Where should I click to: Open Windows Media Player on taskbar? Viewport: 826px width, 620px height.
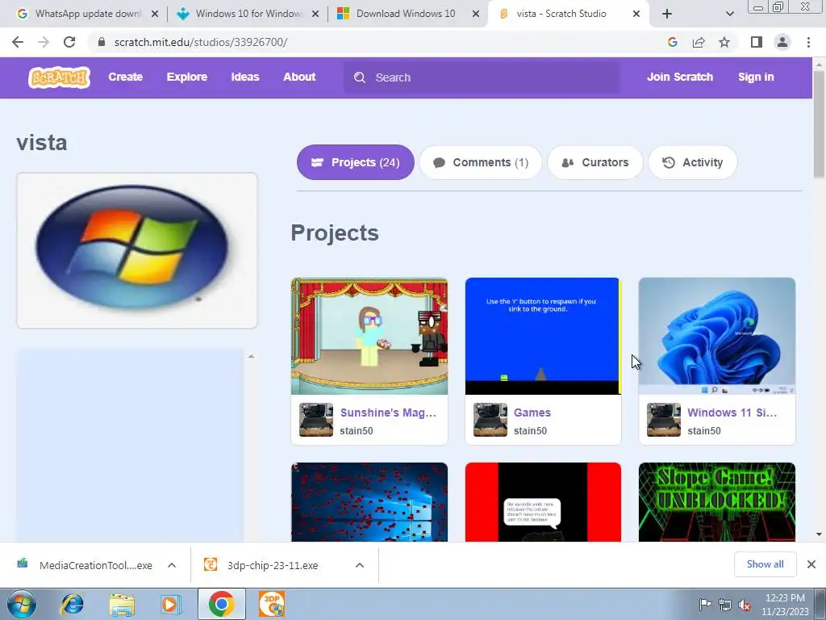(x=171, y=604)
